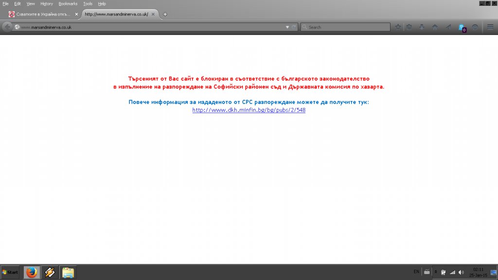Open the on-screen keyboard tray icon
The image size is (498, 280).
427,272
